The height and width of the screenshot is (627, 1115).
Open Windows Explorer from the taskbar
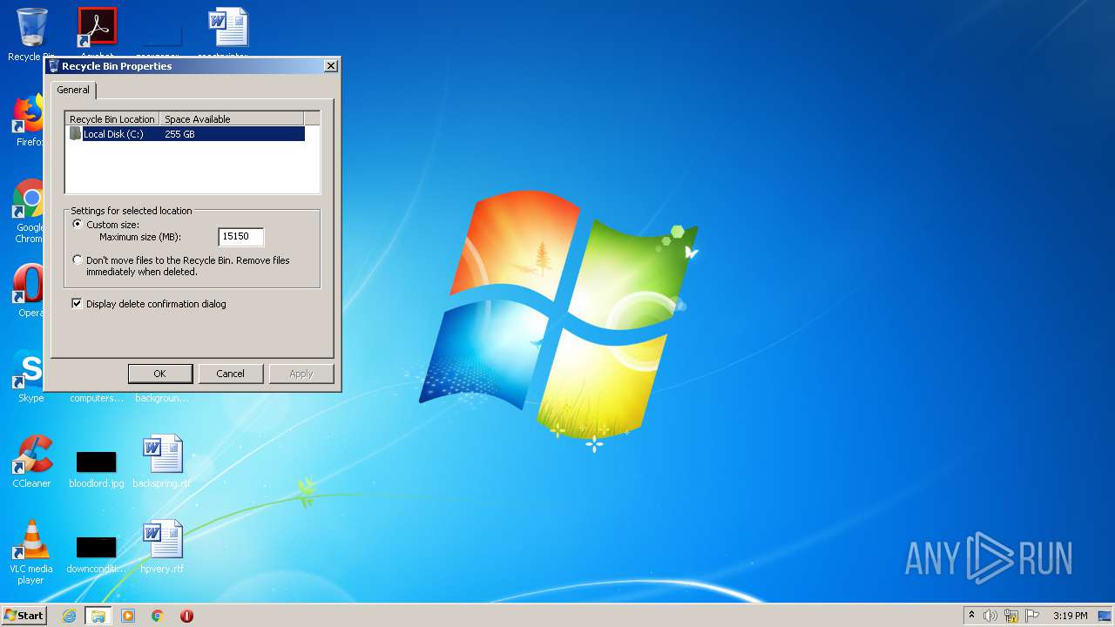point(98,616)
